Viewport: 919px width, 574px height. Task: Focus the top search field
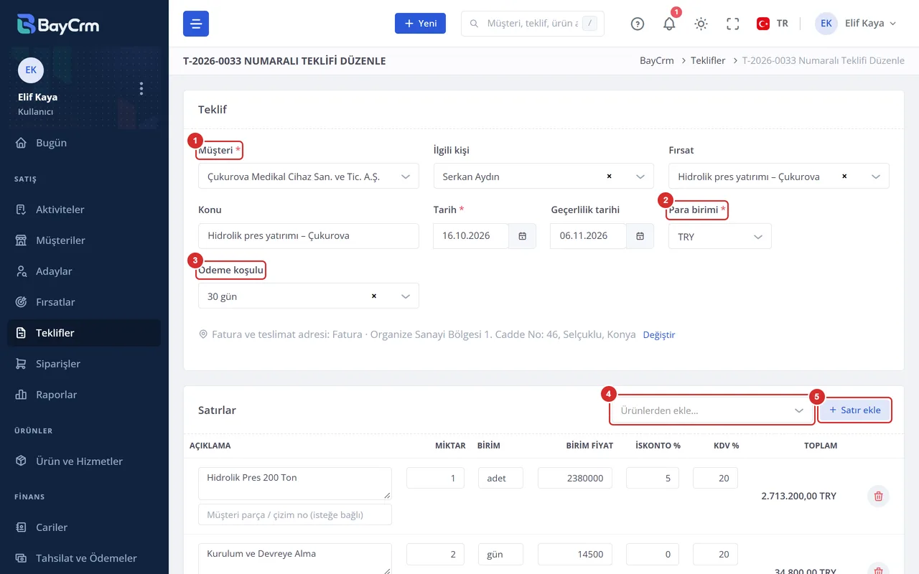tap(533, 24)
